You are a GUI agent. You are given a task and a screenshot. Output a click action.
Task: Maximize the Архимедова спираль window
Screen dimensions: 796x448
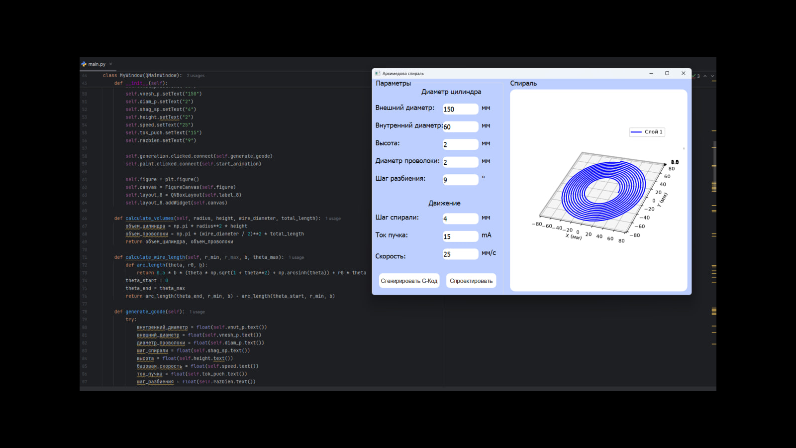point(667,73)
